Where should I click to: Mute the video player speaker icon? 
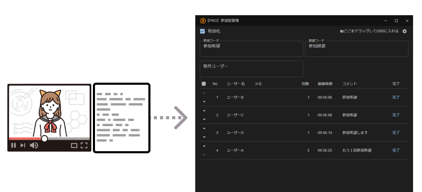tap(34, 145)
